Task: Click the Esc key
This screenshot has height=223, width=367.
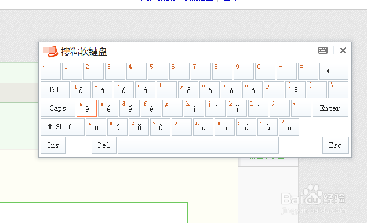Action: 336,145
